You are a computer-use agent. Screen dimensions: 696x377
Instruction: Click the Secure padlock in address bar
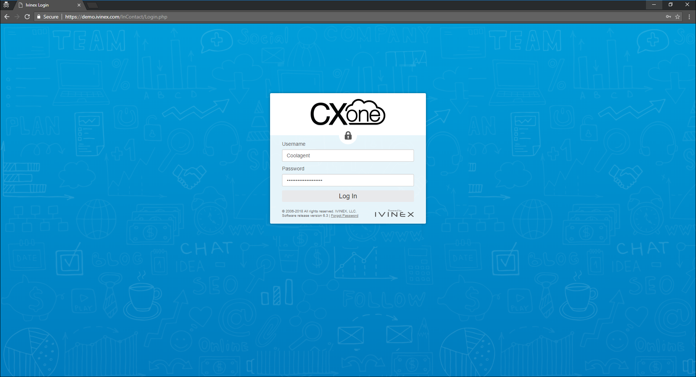coord(39,17)
